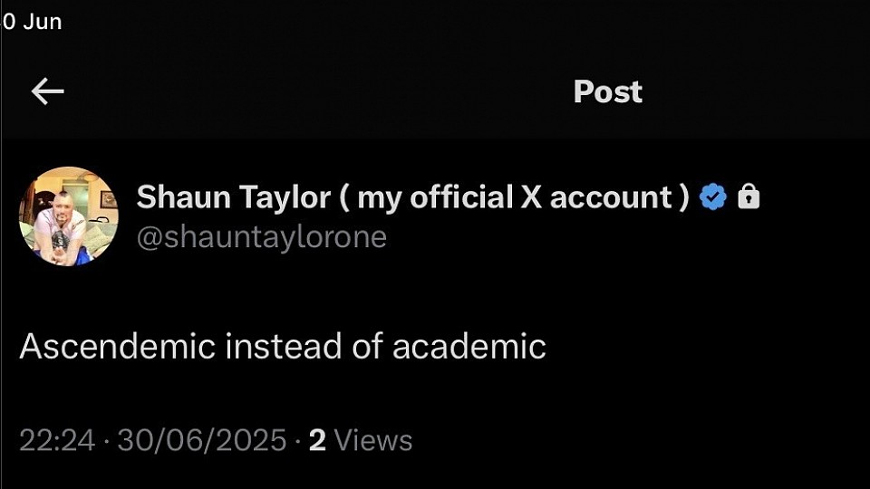Click the blue verified checkmark badge

pos(713,197)
